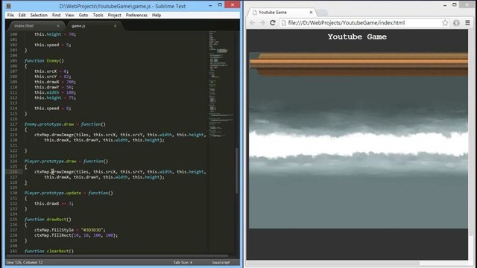477x268 pixels.
Task: Click the editor vertical scrollbar thumb
Action: click(x=237, y=170)
